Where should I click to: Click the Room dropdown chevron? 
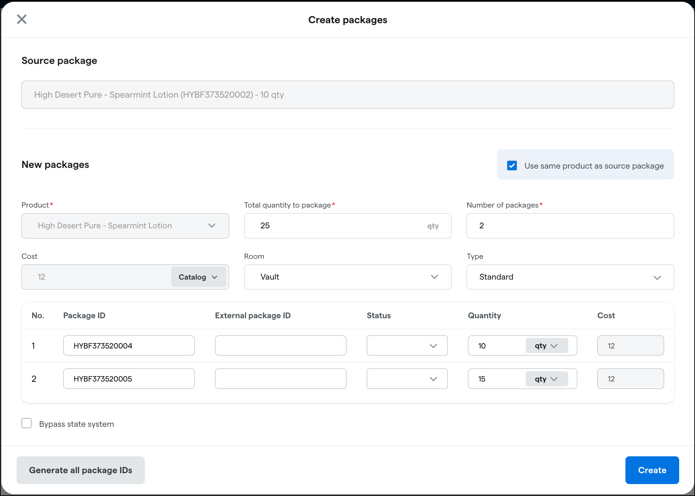click(x=435, y=277)
